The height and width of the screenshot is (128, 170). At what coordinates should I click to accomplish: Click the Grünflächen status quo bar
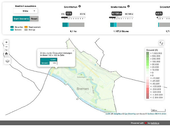coord(65,25)
